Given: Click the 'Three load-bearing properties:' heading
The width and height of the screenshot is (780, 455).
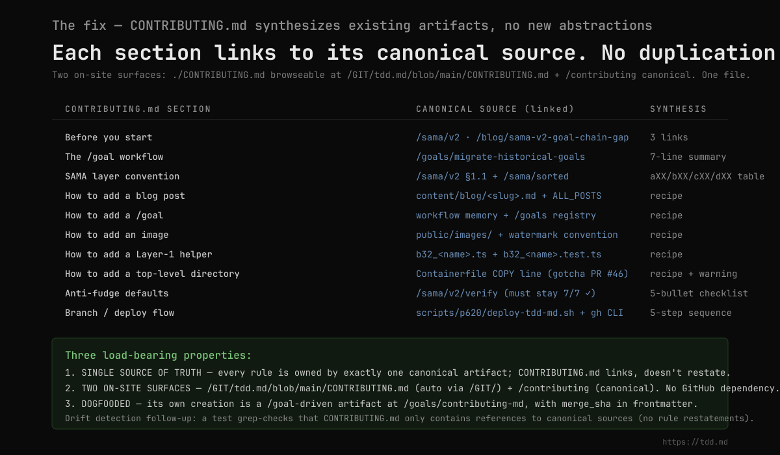Looking at the screenshot, I should coord(158,356).
